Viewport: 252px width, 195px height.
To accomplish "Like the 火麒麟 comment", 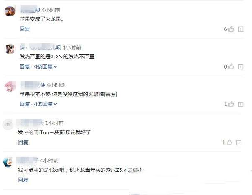I will click(x=231, y=104).
